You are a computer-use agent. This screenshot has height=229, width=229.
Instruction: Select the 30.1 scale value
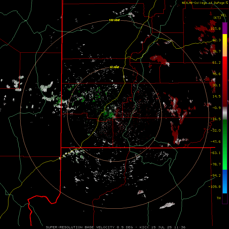tap(217, 85)
